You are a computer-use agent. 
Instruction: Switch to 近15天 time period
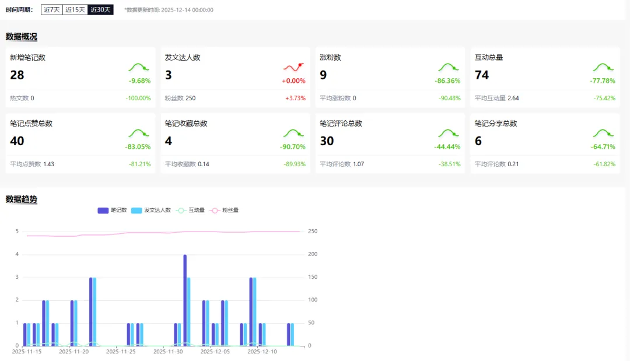coord(75,10)
